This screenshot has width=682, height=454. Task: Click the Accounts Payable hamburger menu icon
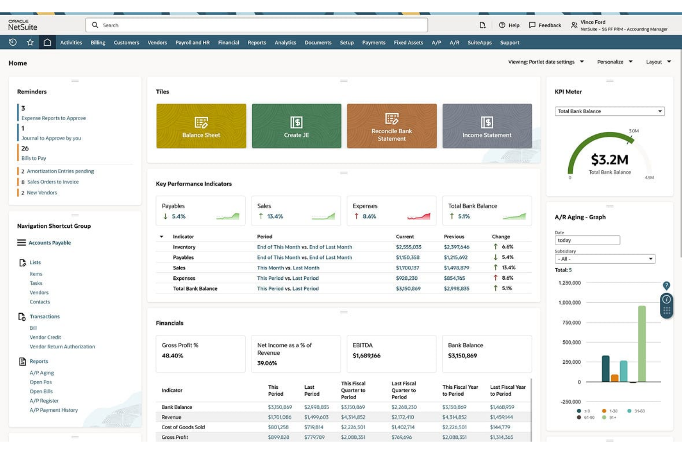[x=22, y=242]
